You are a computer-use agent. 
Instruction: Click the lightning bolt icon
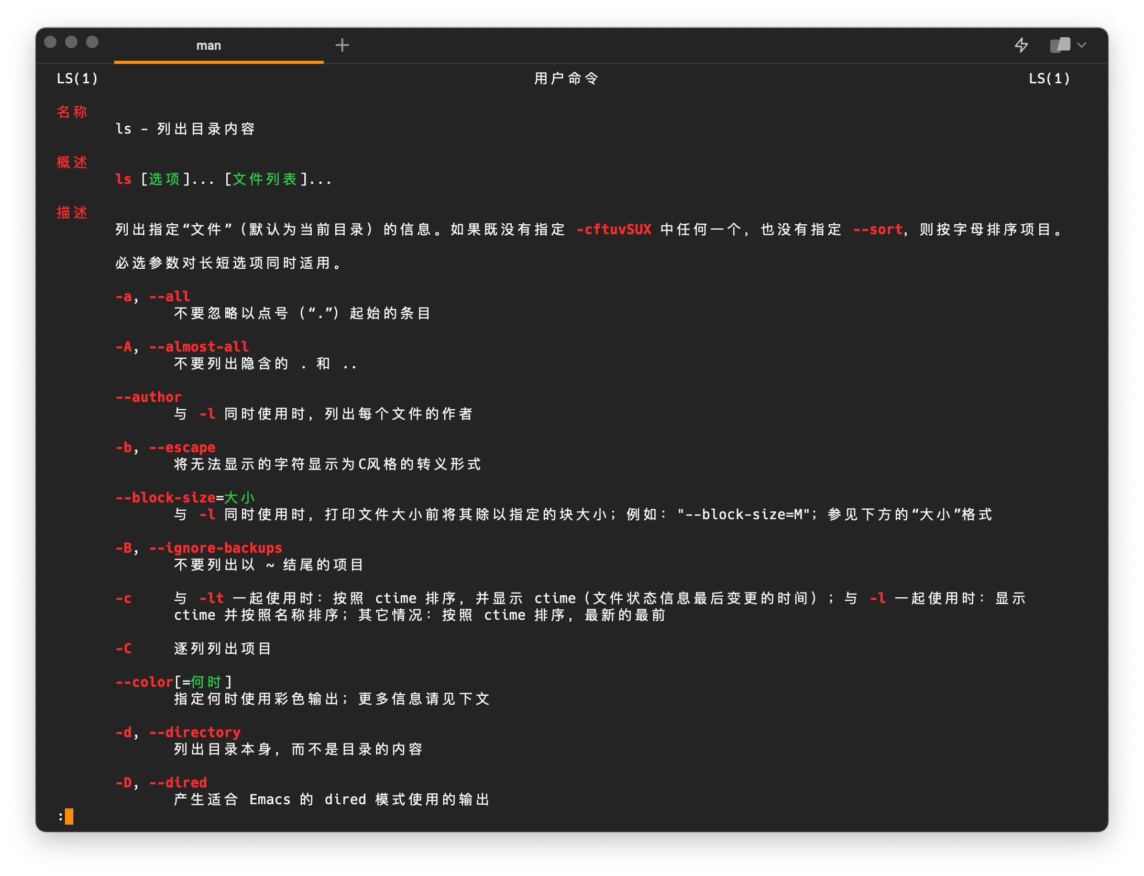pyautogui.click(x=1021, y=45)
